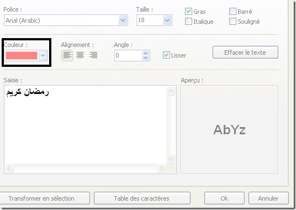
Task: Click the pink color swatch
Action: tap(22, 55)
